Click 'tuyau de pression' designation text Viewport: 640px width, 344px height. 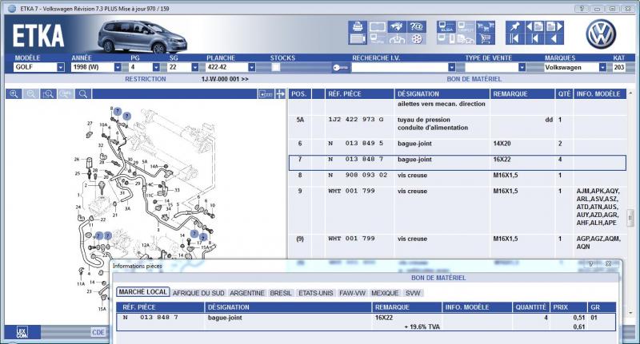click(x=424, y=120)
